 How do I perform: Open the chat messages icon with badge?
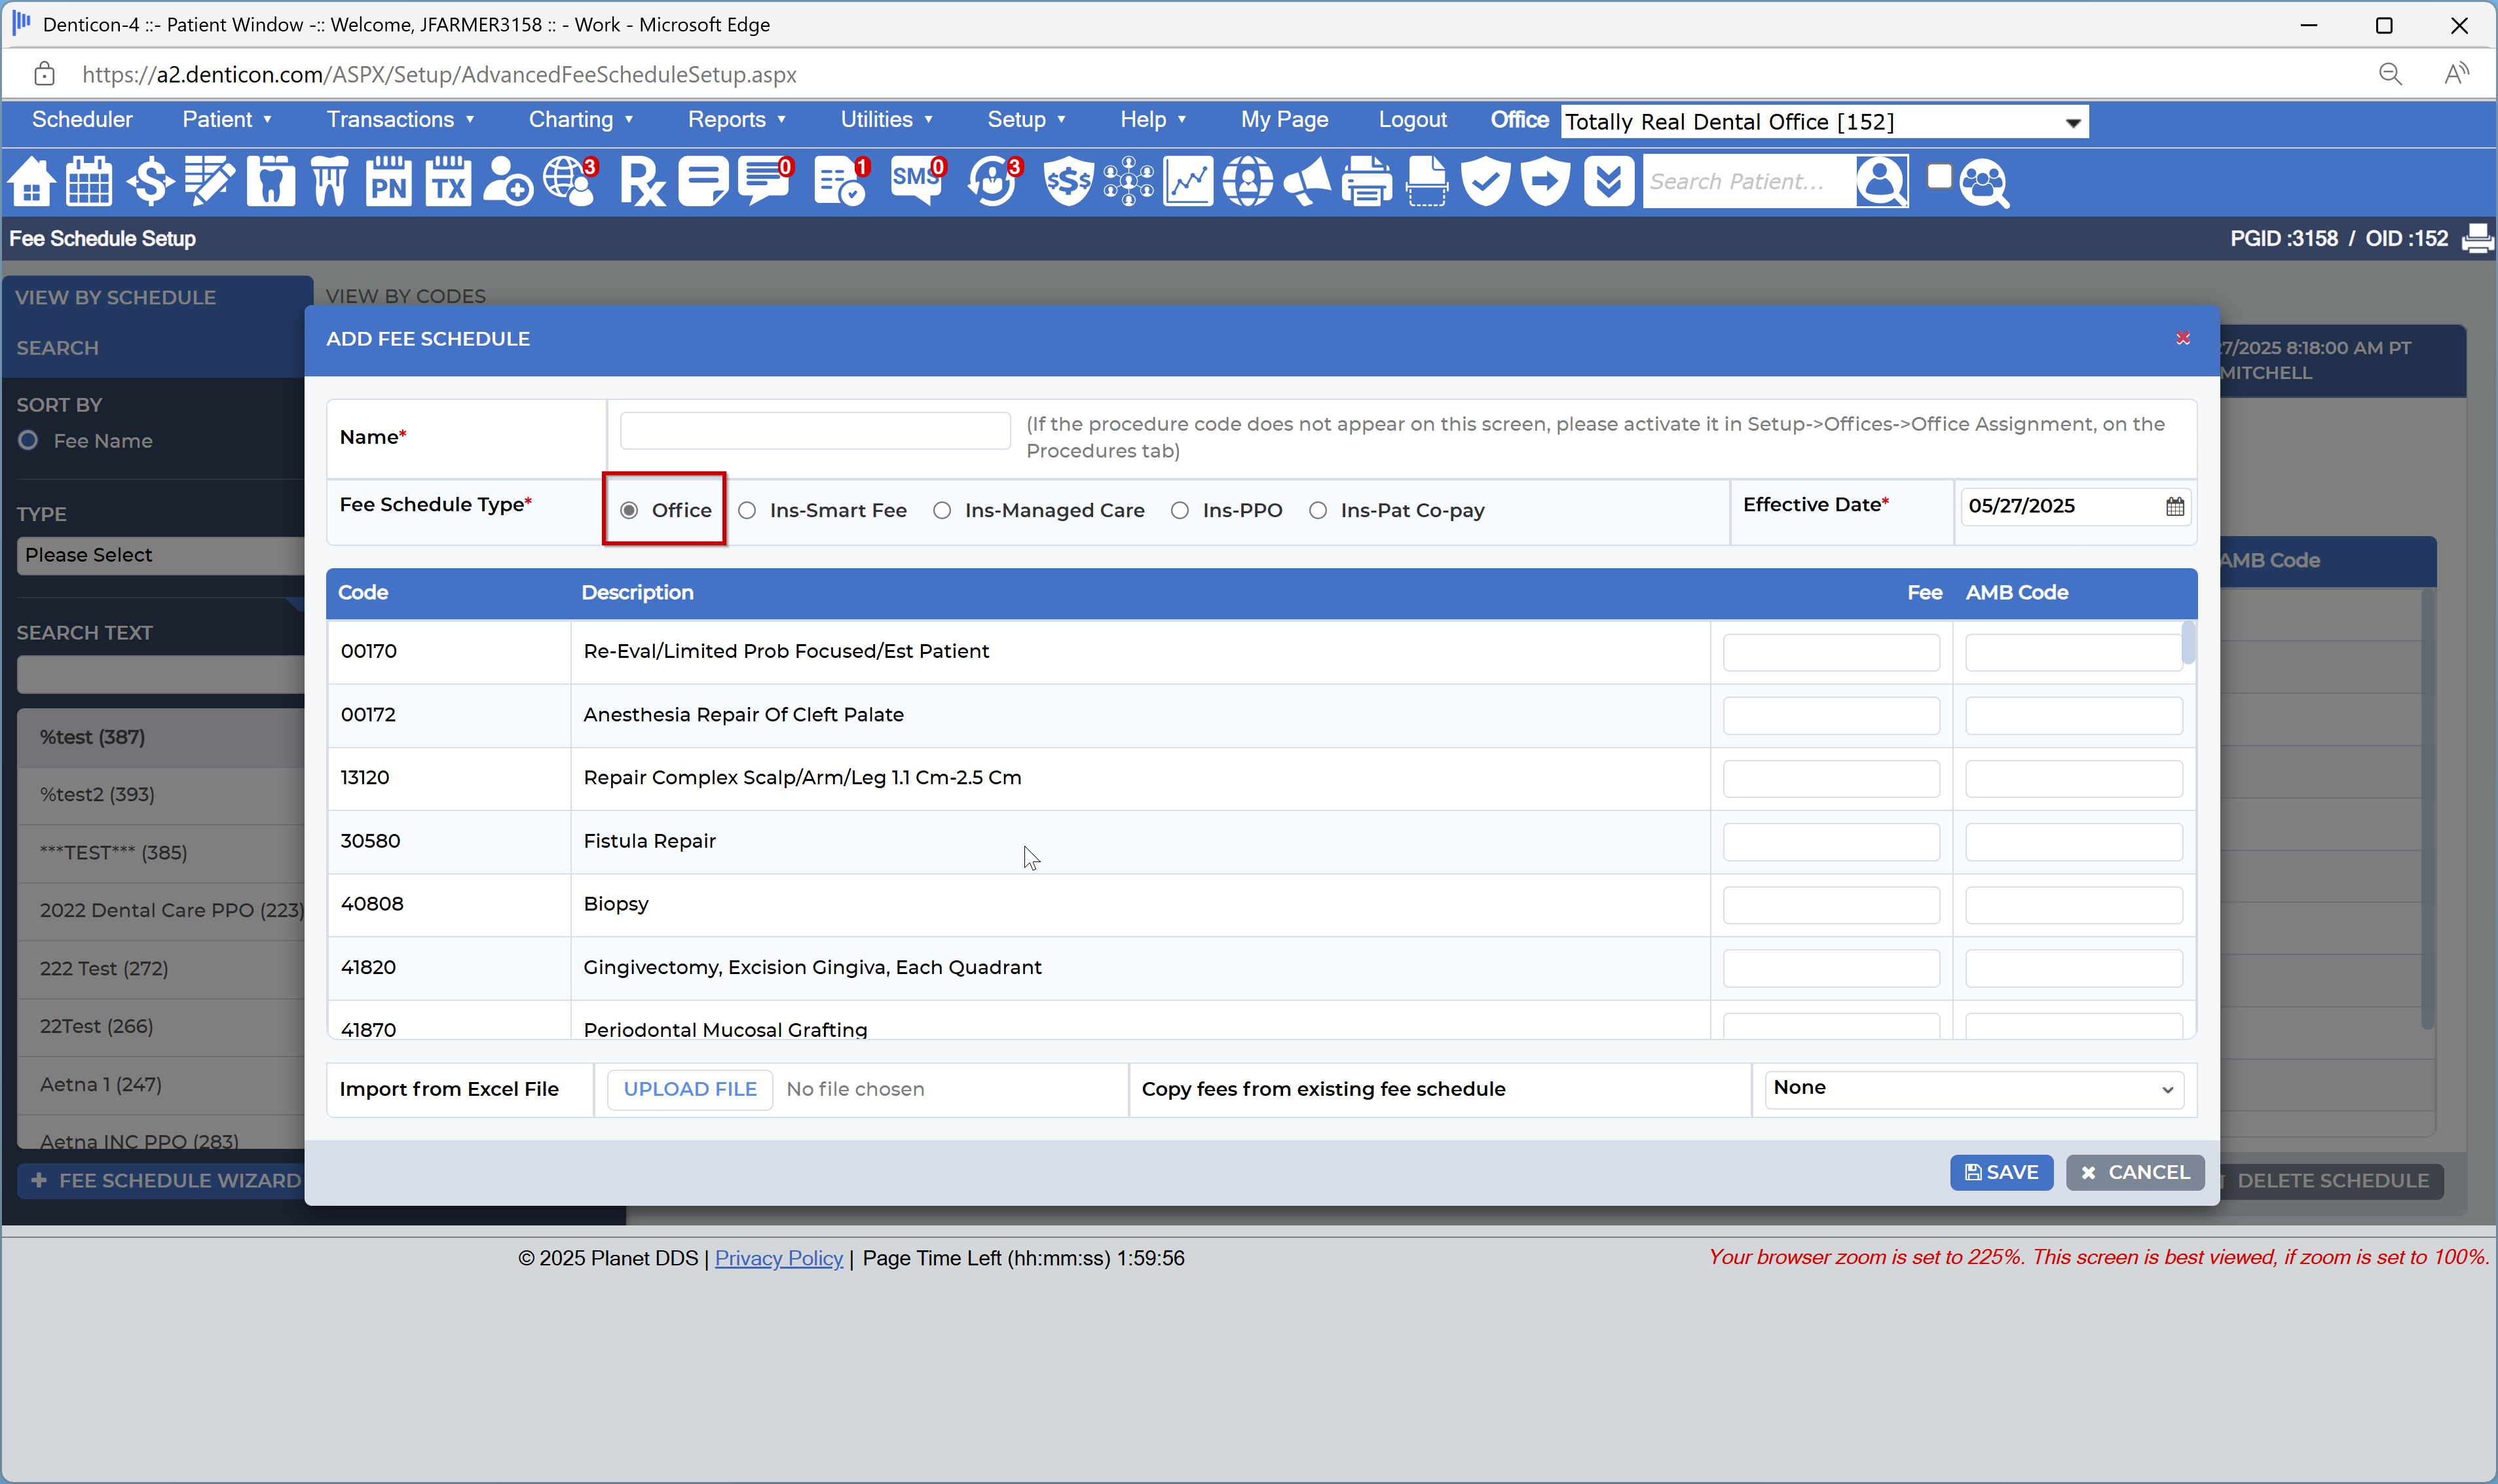(766, 182)
